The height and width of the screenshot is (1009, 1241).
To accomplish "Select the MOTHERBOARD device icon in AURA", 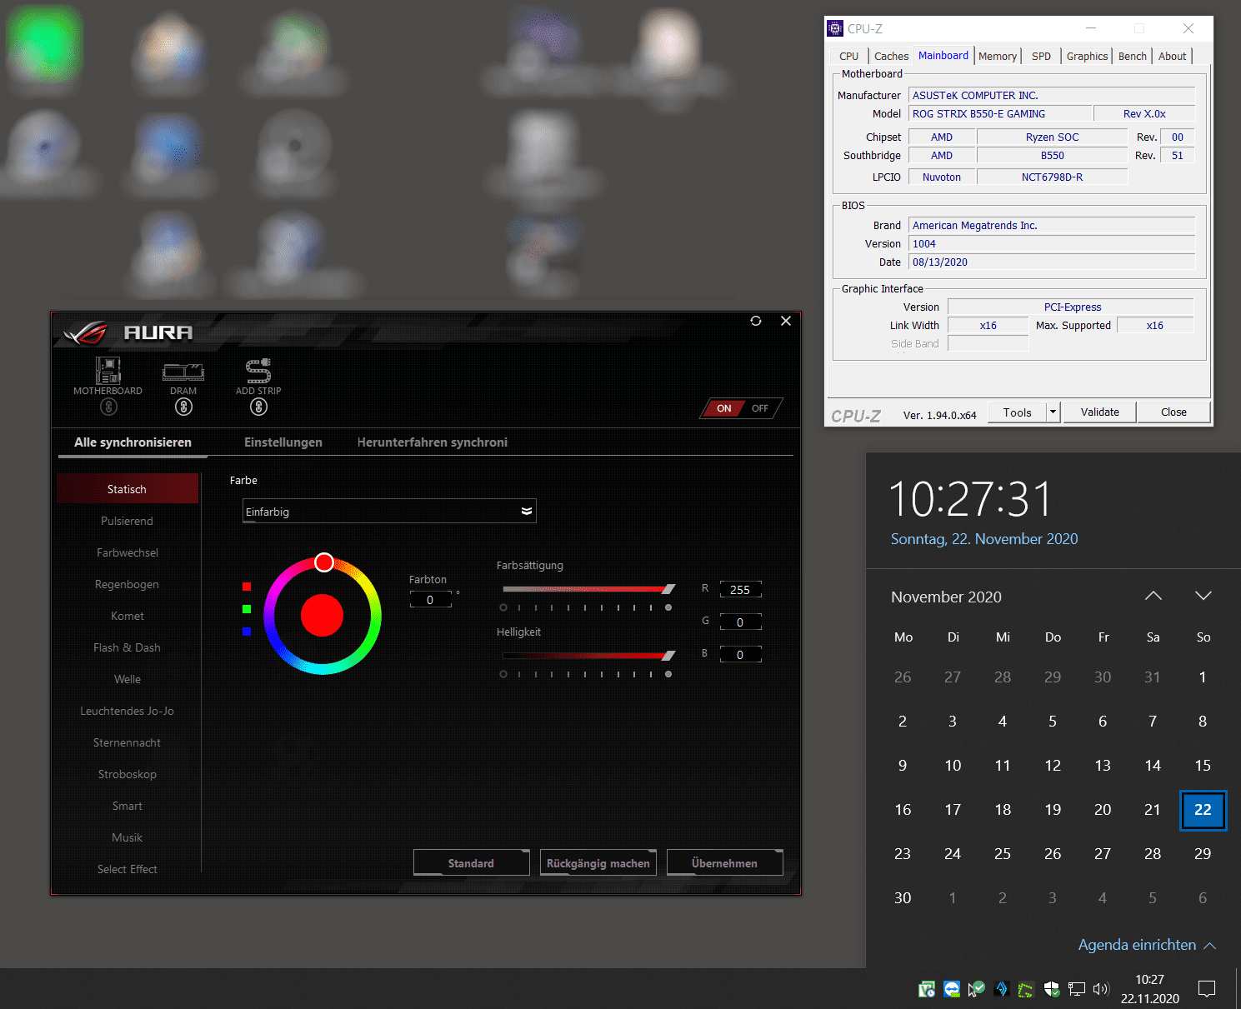I will tap(108, 370).
